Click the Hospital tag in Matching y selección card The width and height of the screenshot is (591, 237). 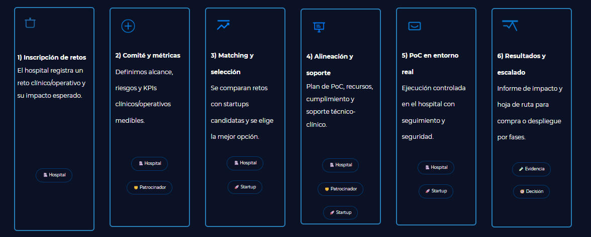[x=245, y=163]
